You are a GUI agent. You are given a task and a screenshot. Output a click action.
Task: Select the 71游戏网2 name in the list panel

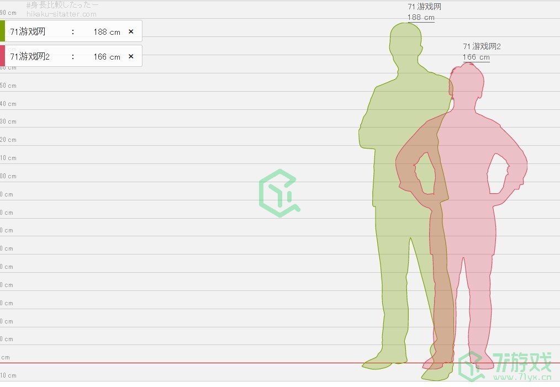tap(30, 57)
